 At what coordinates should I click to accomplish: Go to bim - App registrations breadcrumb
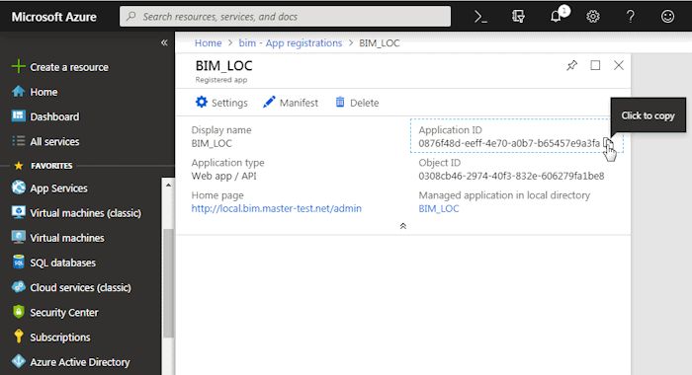pos(291,42)
